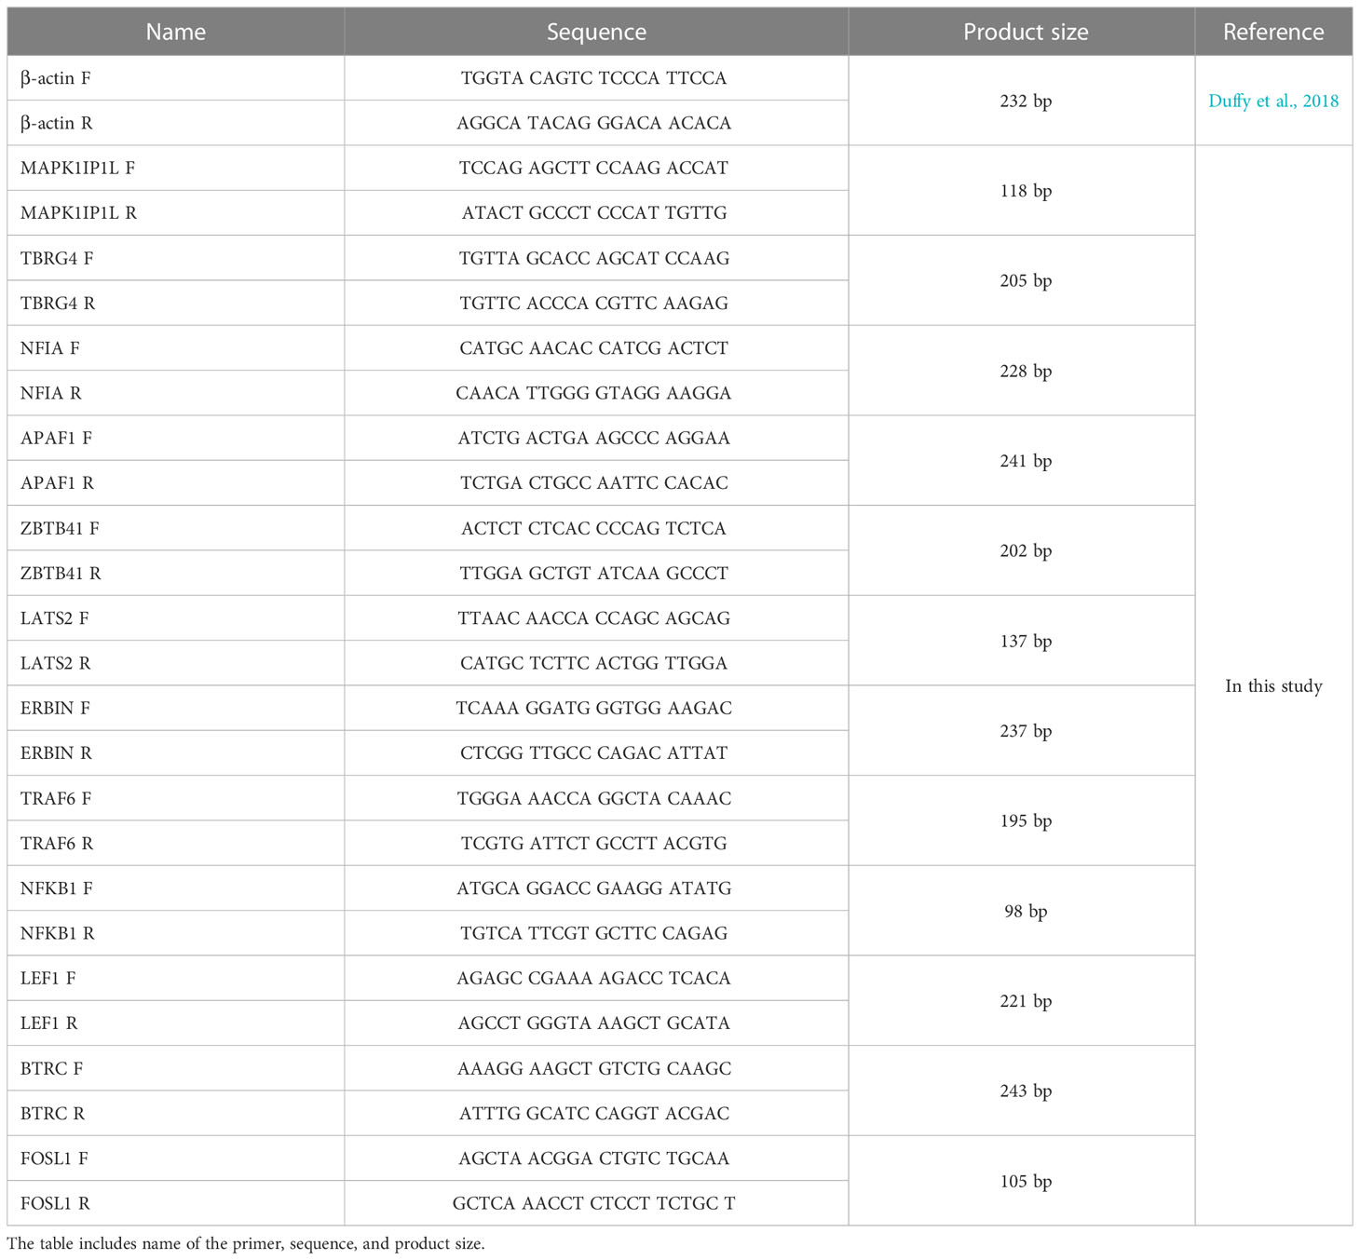Click the 241 bp product size
The width and height of the screenshot is (1360, 1260).
coord(1026,461)
